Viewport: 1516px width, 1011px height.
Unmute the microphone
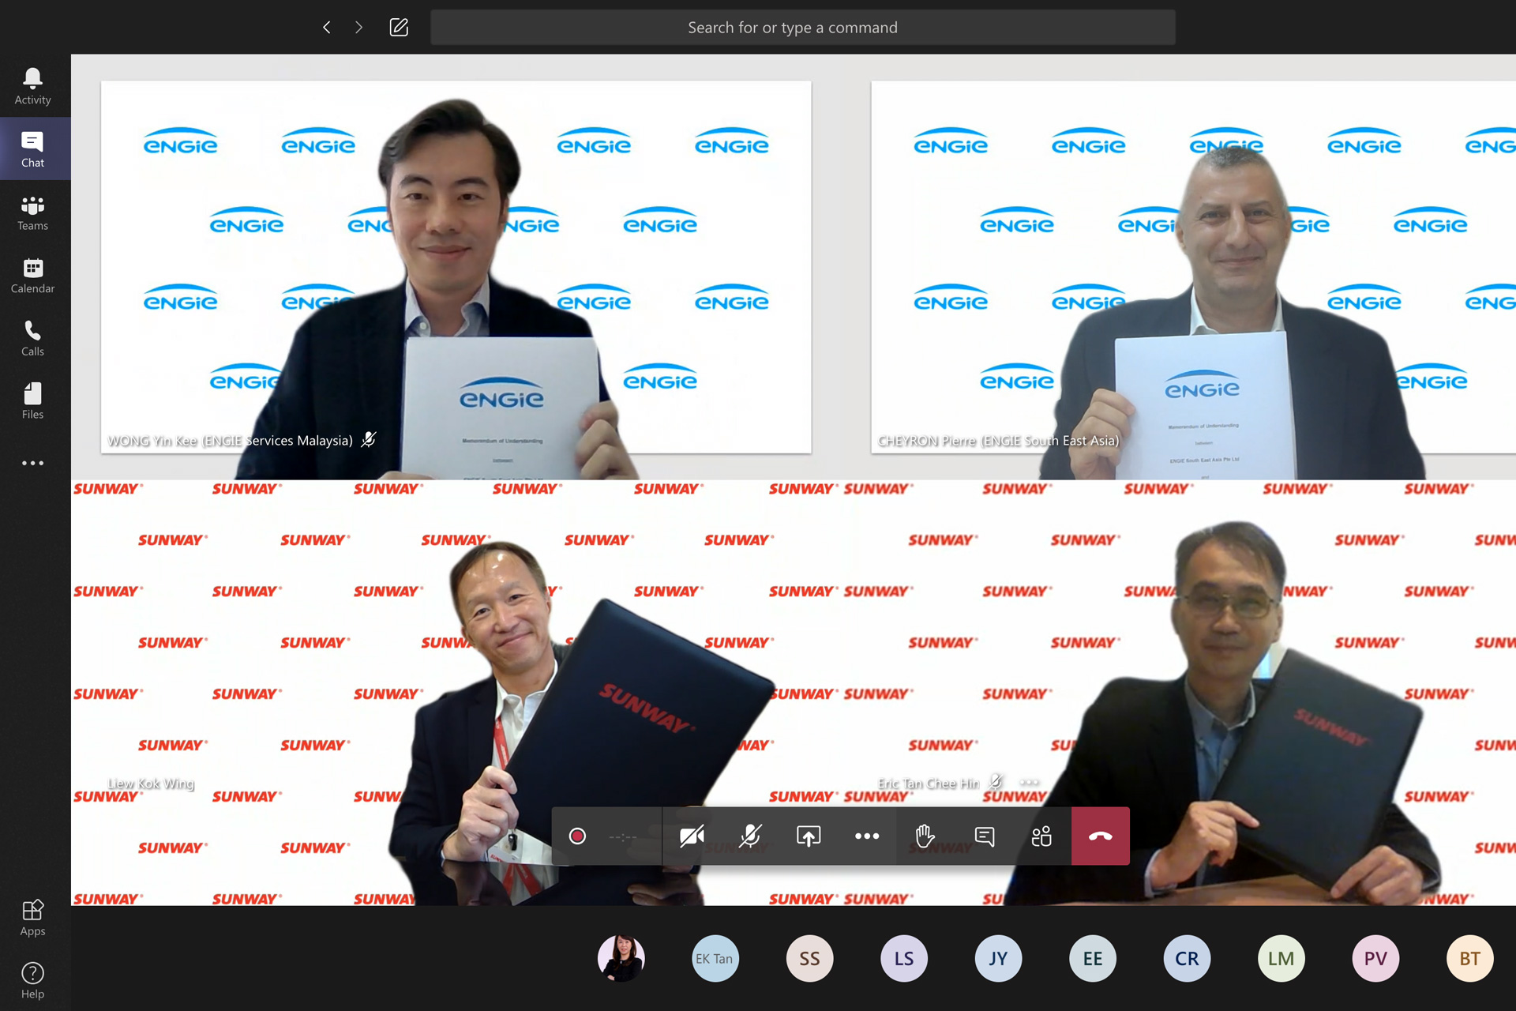coord(750,836)
